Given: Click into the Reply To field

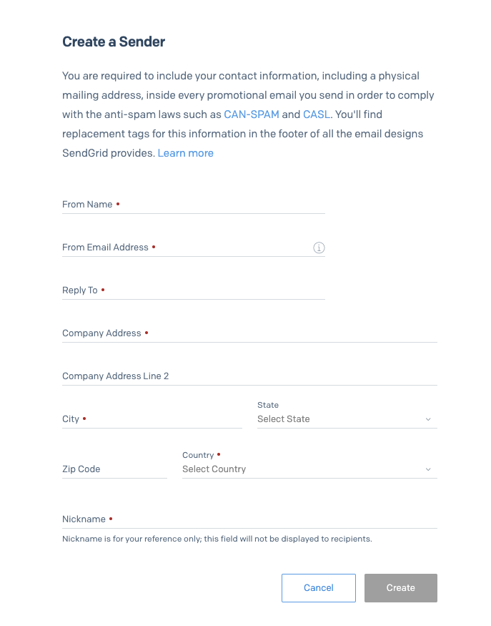Looking at the screenshot, I should 194,290.
